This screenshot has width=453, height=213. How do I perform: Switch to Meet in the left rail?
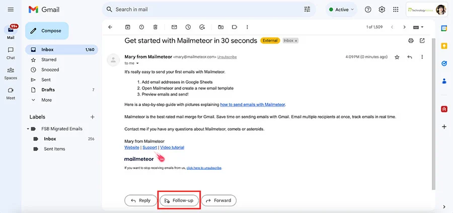[11, 93]
